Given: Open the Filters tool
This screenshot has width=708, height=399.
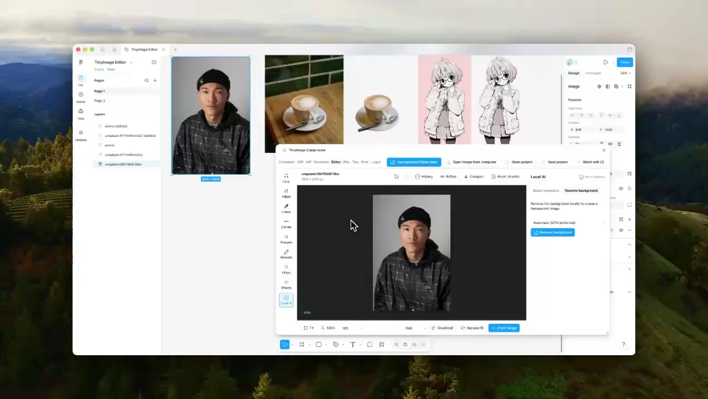Looking at the screenshot, I should tap(286, 269).
